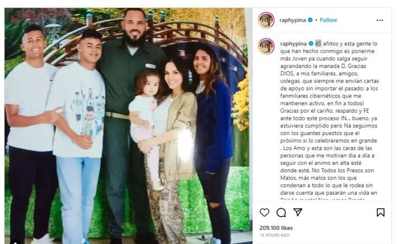Save the post with the bookmark icon

point(380,213)
